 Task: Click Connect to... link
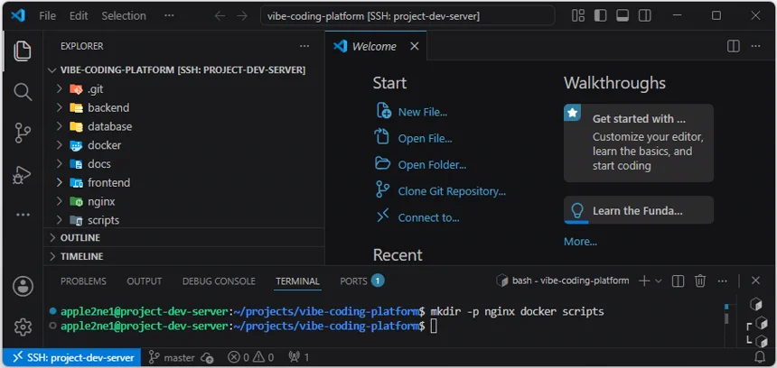(417, 217)
